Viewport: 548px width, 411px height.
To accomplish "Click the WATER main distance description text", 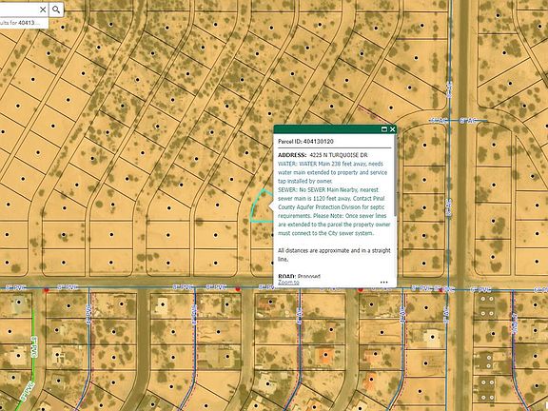I will [332, 172].
